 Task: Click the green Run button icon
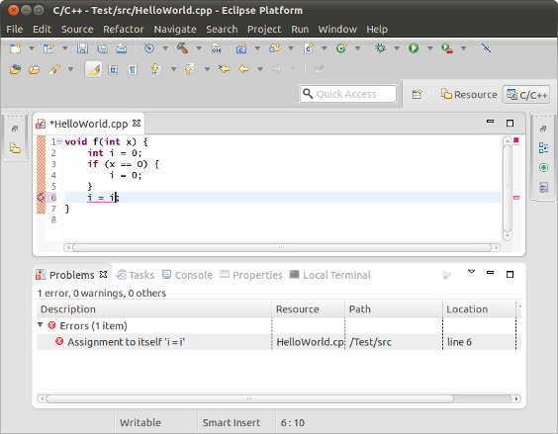click(414, 48)
